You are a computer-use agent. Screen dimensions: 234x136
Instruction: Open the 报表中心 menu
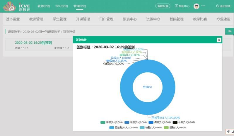130,19
